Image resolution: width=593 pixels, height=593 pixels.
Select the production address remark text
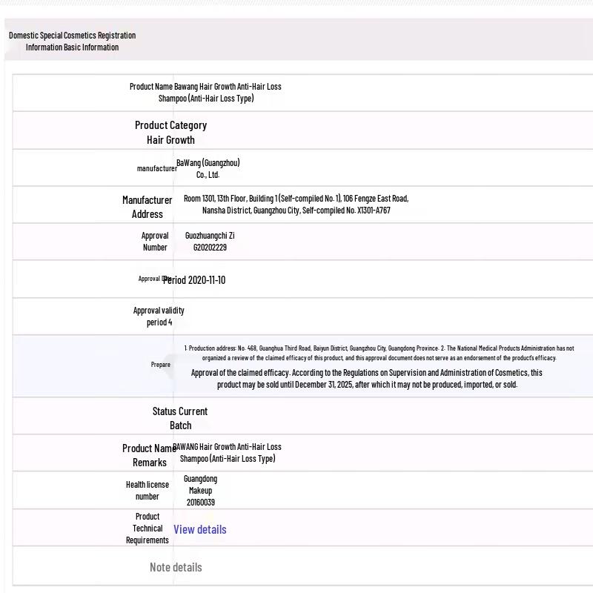[379, 353]
